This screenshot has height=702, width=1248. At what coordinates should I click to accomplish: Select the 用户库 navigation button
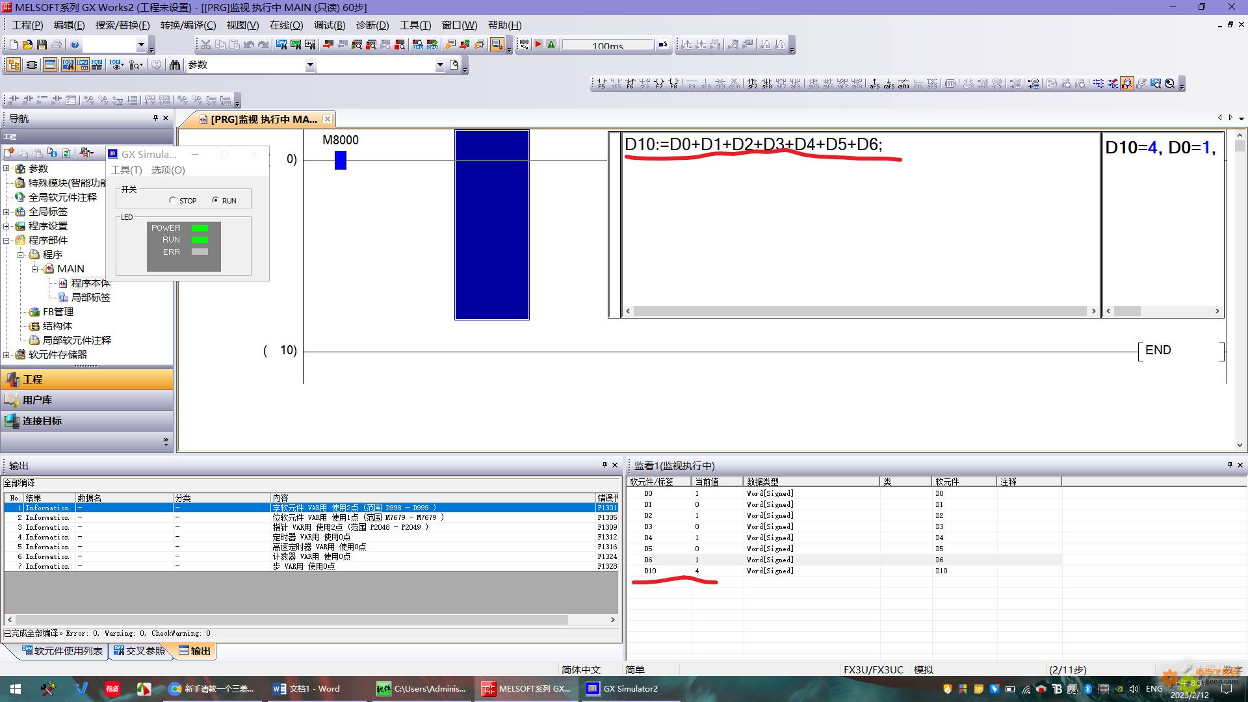point(87,400)
